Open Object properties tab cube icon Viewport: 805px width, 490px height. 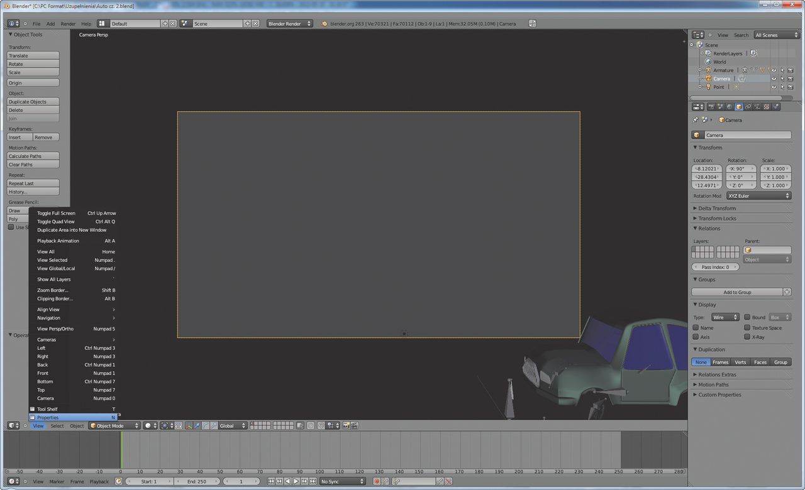(739, 107)
